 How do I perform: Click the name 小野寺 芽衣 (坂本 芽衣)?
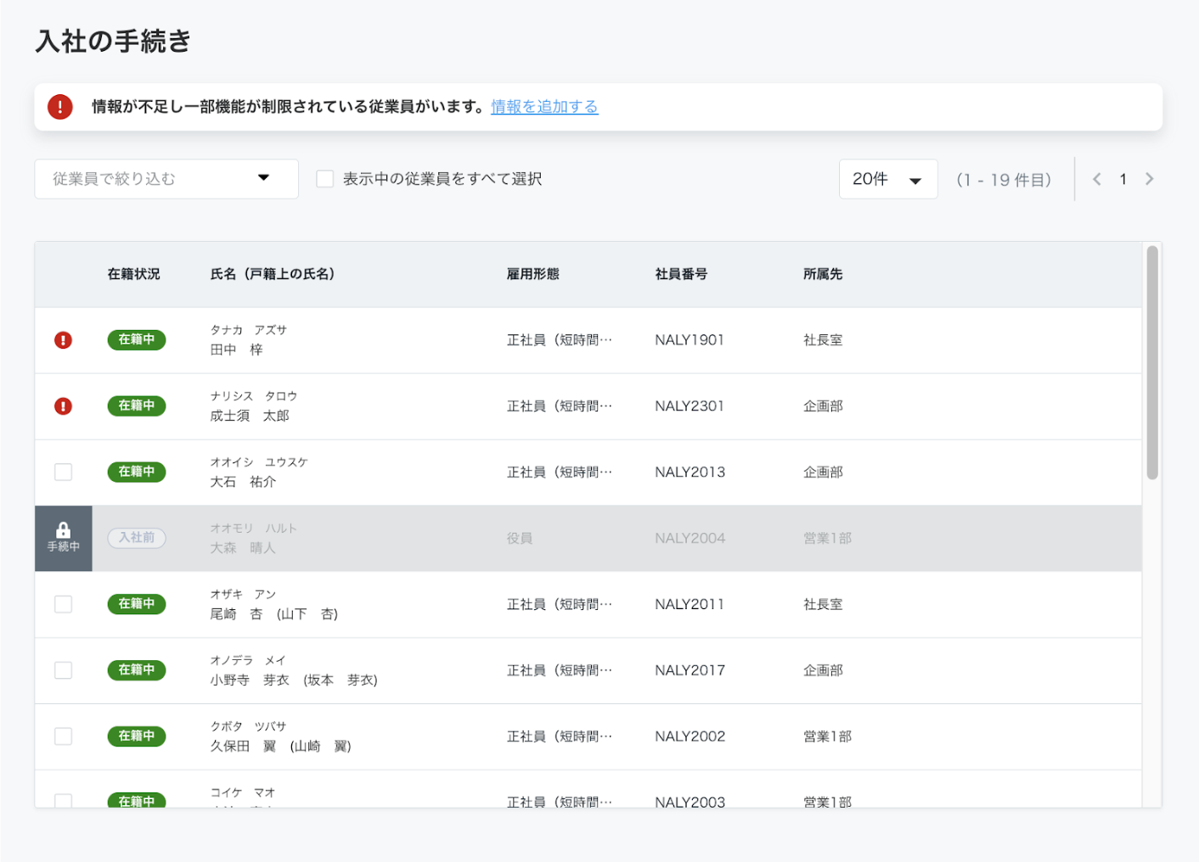click(294, 681)
